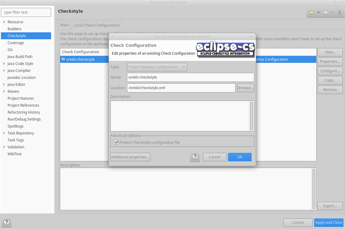Click the back navigation arrow
The image size is (345, 229).
click(x=312, y=12)
